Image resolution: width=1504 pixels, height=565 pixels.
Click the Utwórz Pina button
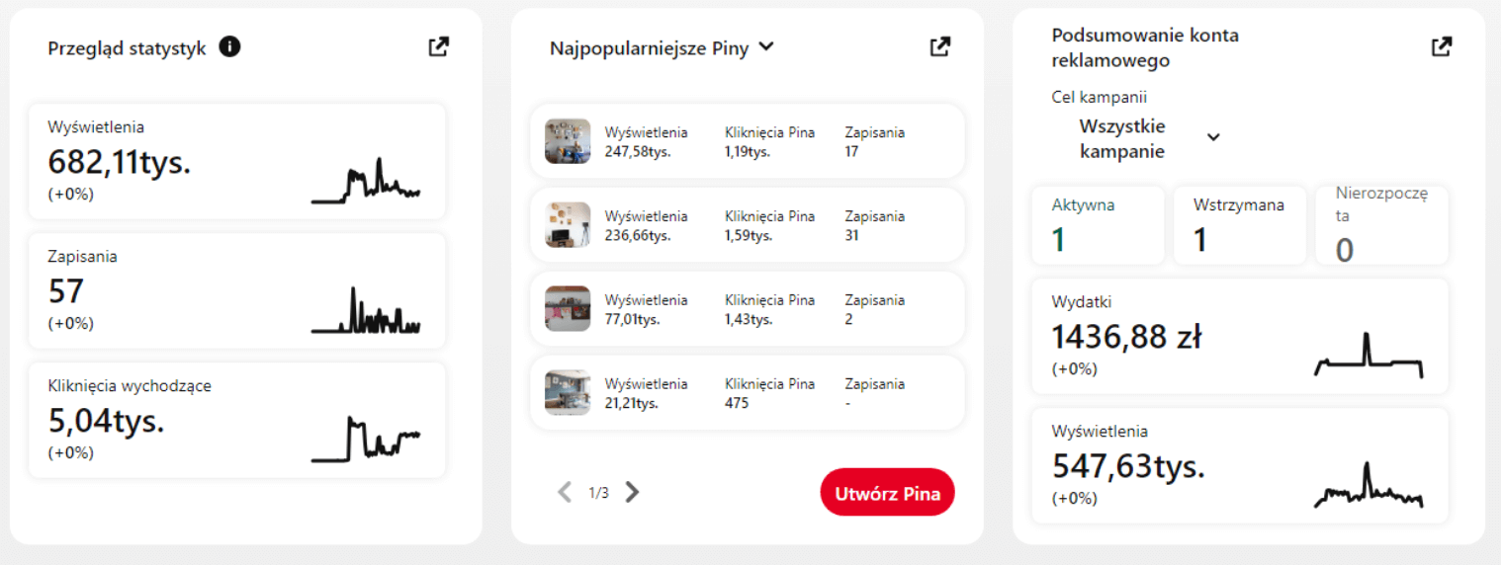[x=887, y=492]
